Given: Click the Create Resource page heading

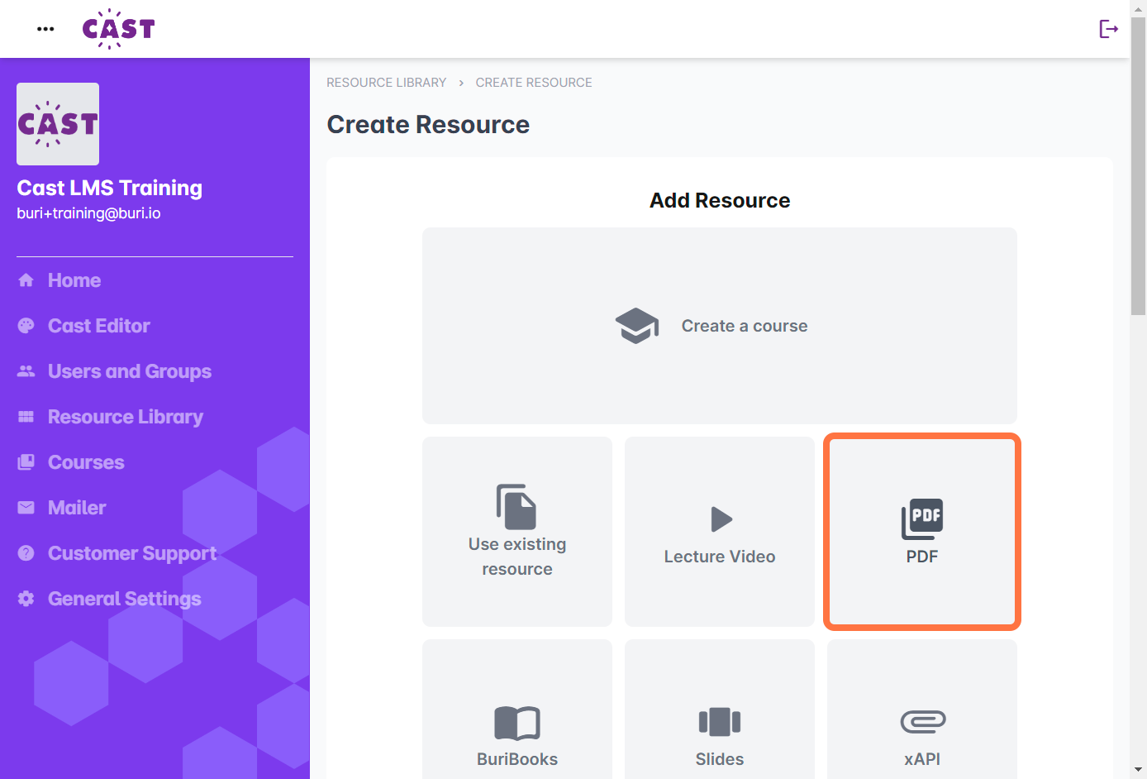Looking at the screenshot, I should pyautogui.click(x=428, y=125).
